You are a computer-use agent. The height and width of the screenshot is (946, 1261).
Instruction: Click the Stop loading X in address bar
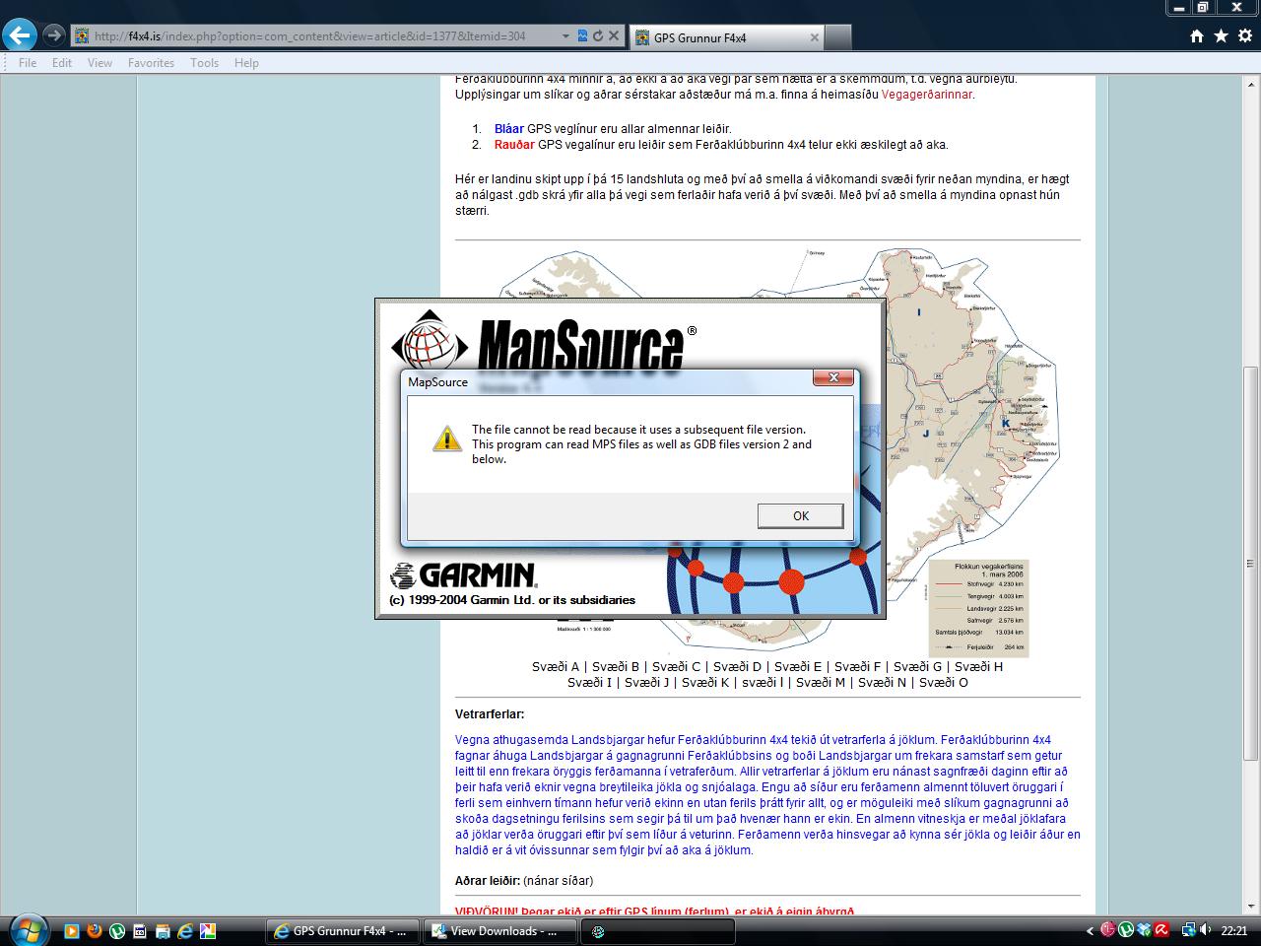click(x=614, y=36)
